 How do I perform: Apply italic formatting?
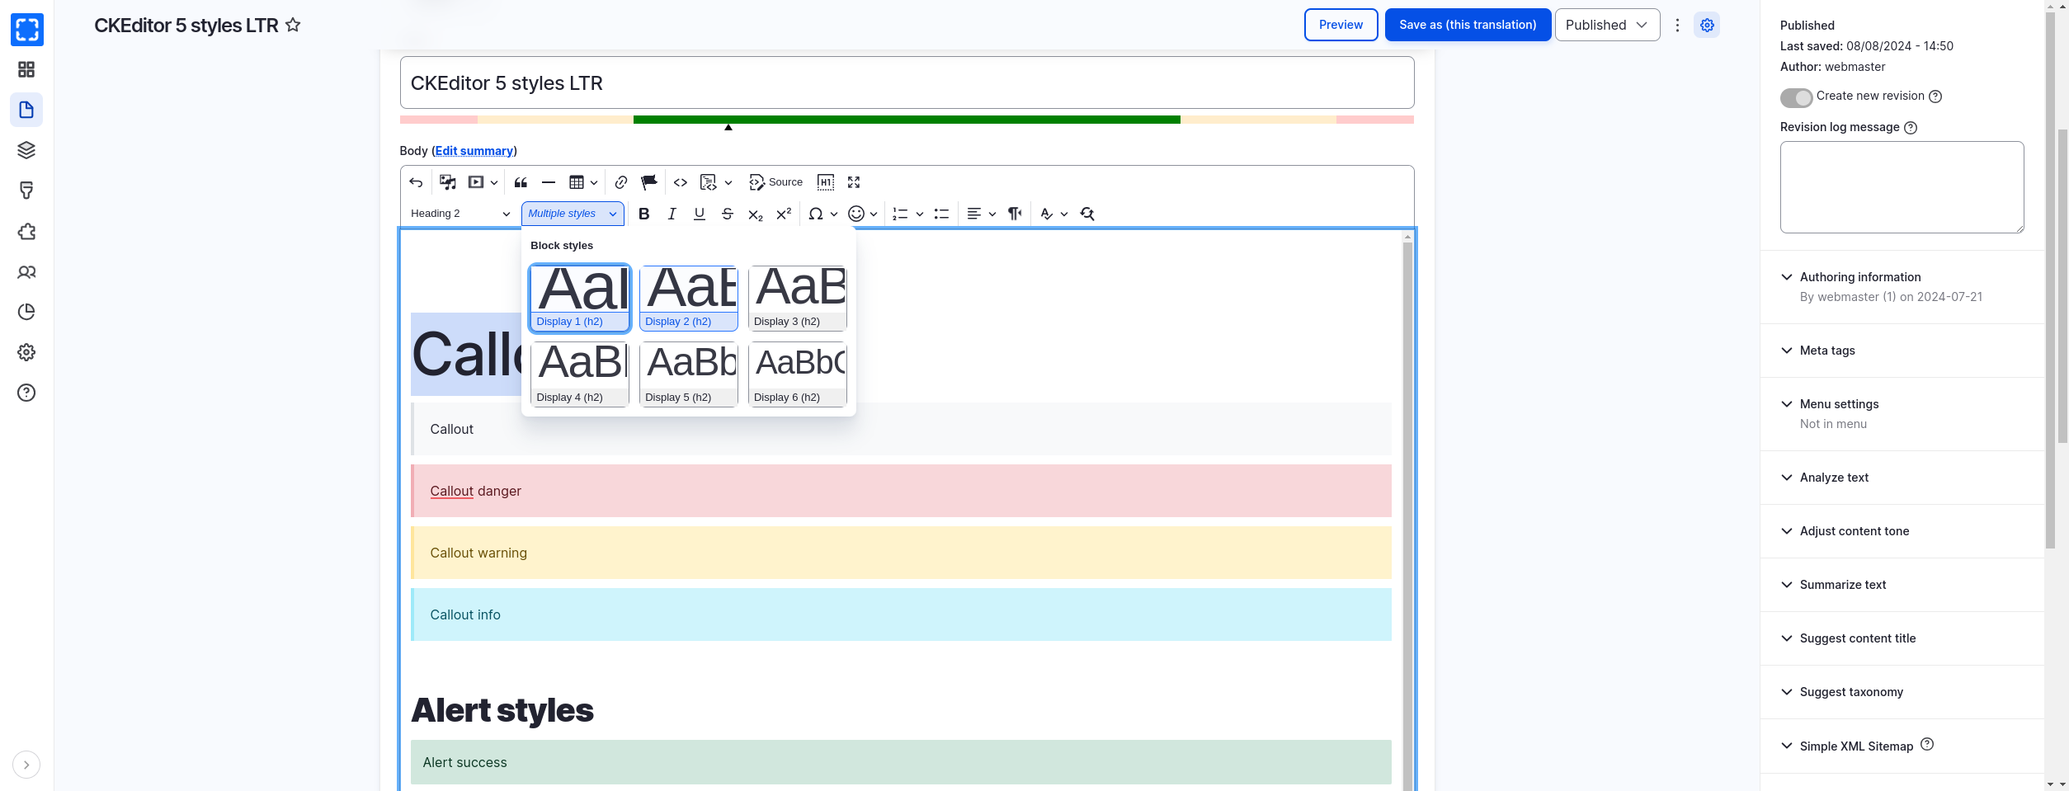[x=672, y=214]
